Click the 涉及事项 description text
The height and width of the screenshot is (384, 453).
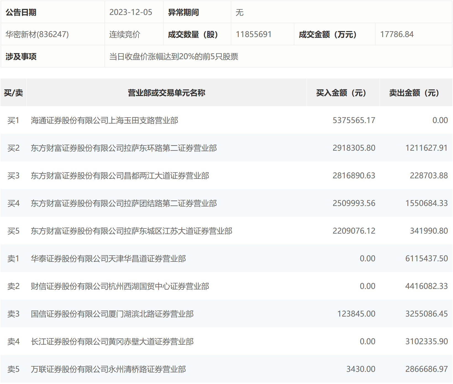click(174, 56)
